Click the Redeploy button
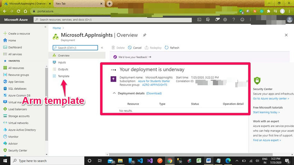The width and height of the screenshot is (294, 165). pos(153,48)
